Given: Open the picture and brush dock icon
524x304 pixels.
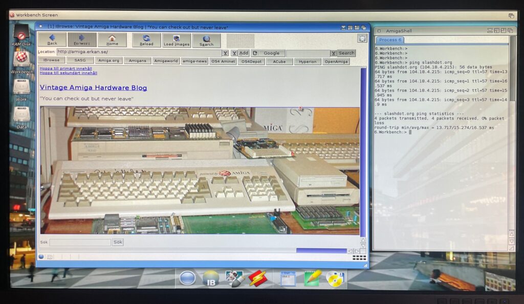Looking at the screenshot, I should [234, 278].
